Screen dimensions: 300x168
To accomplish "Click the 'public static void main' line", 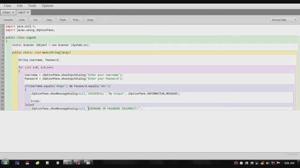I will point(41,53).
